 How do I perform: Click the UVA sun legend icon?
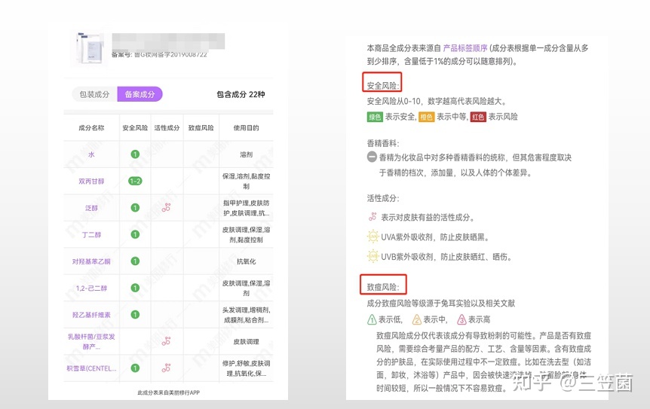point(373,237)
